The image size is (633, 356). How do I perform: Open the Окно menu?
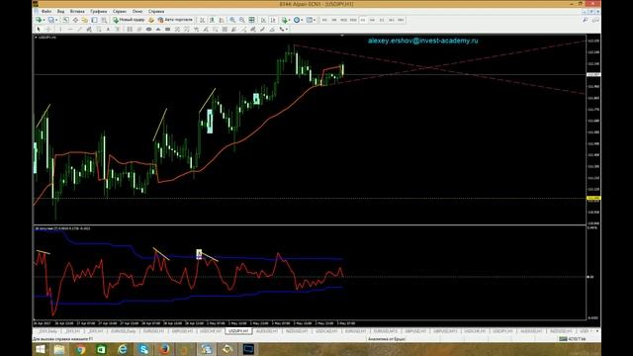(x=137, y=11)
